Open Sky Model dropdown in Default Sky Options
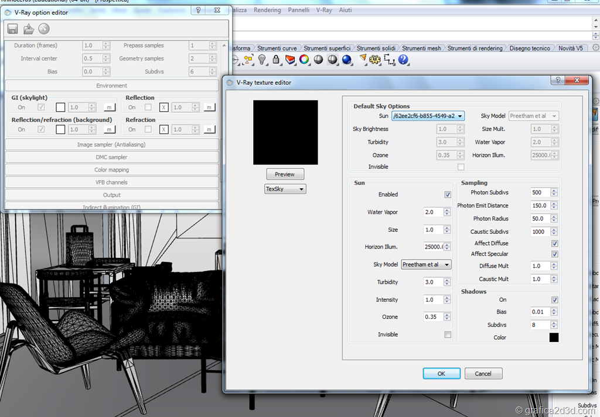 (533, 116)
